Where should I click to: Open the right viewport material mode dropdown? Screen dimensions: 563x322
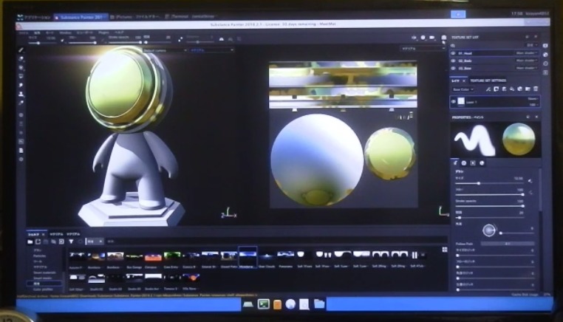click(423, 49)
